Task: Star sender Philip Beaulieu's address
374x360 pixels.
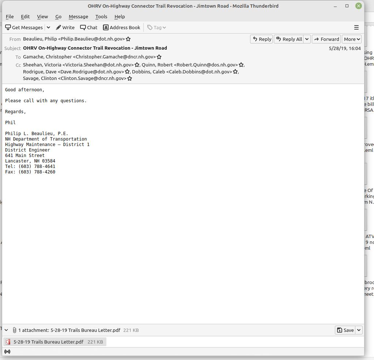Action: [x=128, y=39]
